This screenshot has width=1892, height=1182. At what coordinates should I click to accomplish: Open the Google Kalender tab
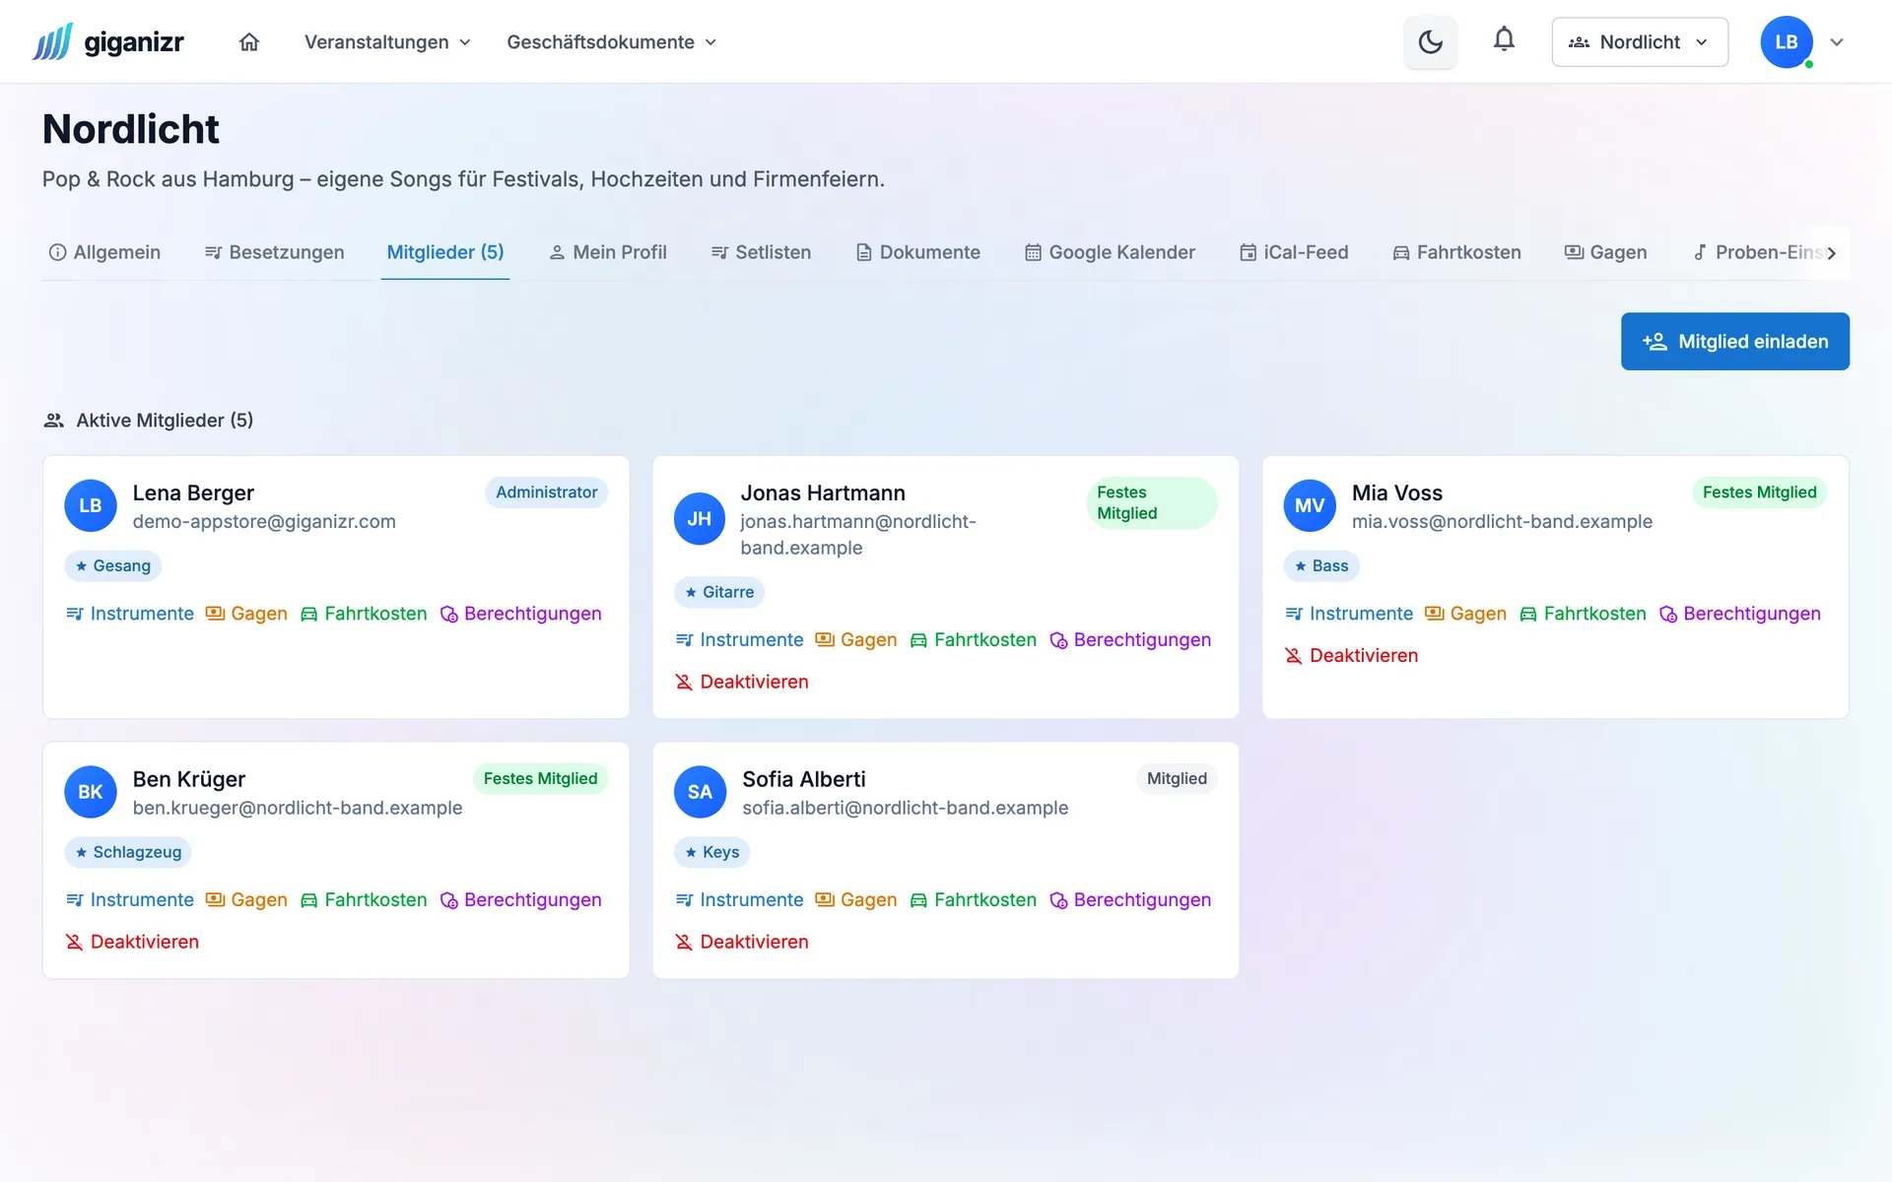coord(1111,252)
